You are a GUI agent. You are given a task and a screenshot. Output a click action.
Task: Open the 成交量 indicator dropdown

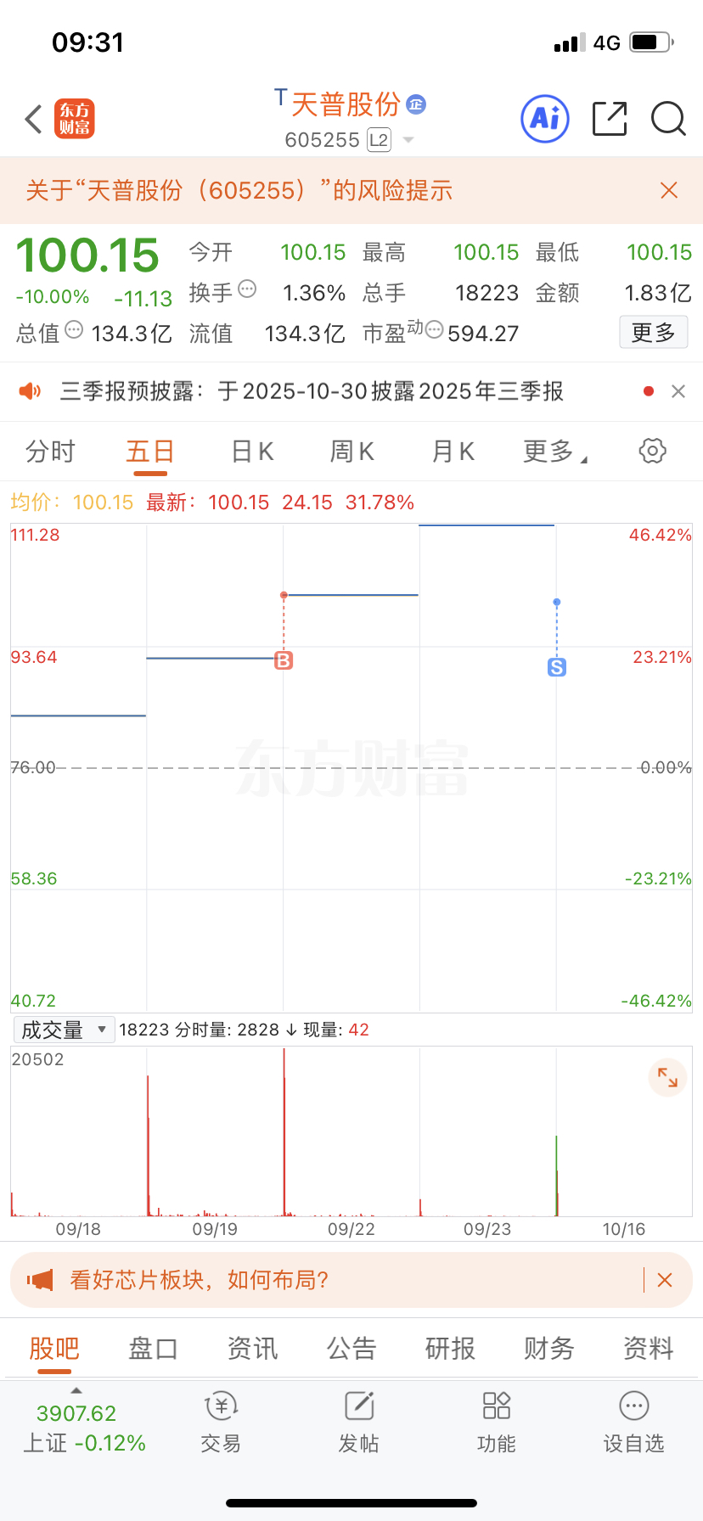(x=64, y=1030)
